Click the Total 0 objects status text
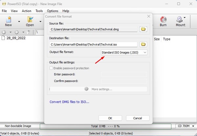 pos(20,133)
